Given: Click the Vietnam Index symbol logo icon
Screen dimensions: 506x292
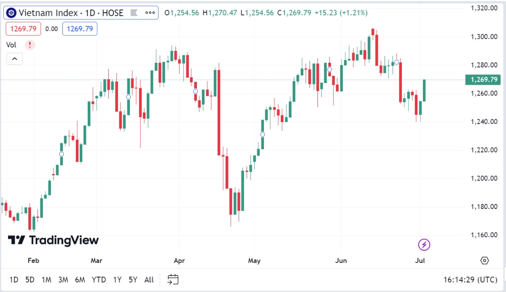Looking at the screenshot, I should pos(11,13).
